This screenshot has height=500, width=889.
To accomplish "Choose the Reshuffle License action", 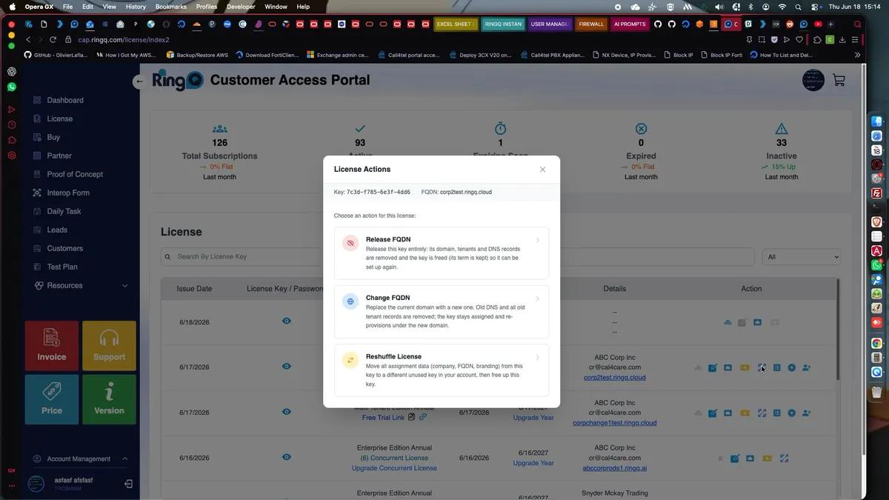I will (x=442, y=370).
